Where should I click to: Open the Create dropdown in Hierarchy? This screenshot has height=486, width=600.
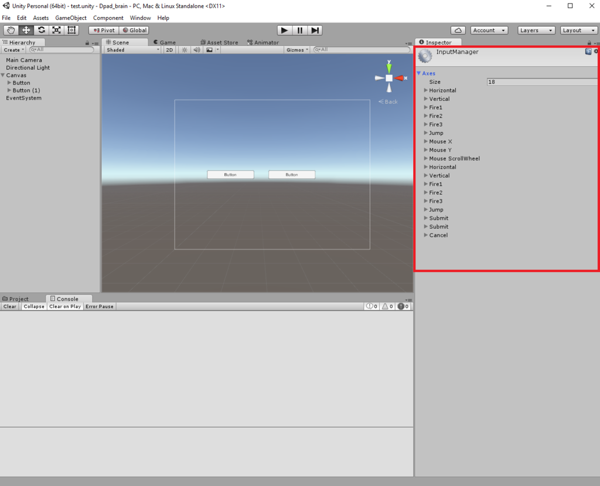point(14,50)
